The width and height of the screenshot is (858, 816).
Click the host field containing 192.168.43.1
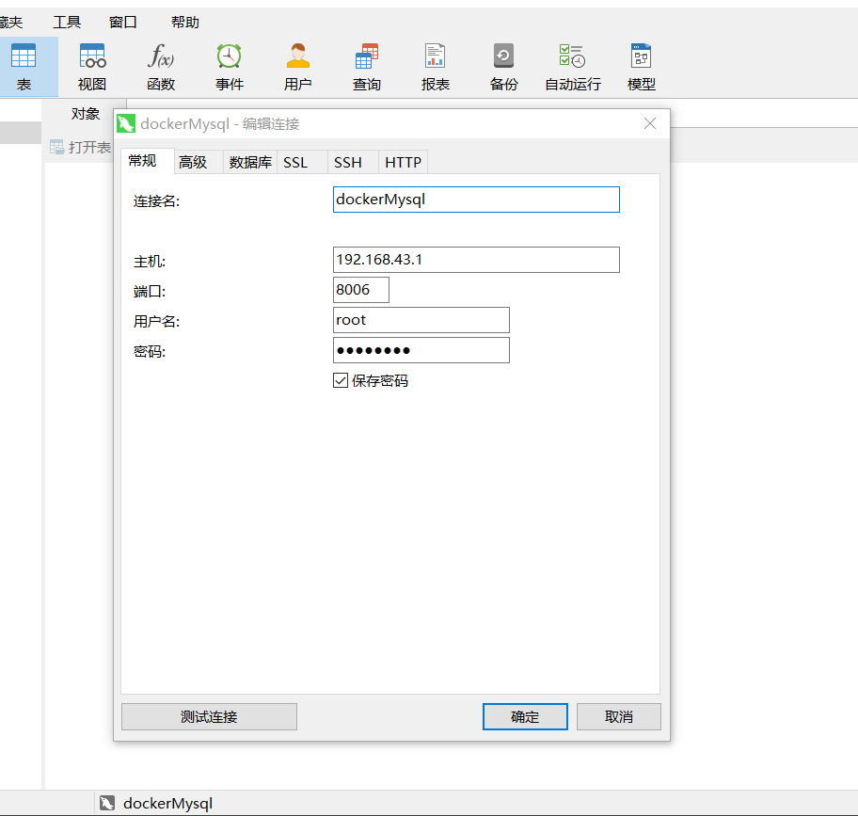pos(476,260)
